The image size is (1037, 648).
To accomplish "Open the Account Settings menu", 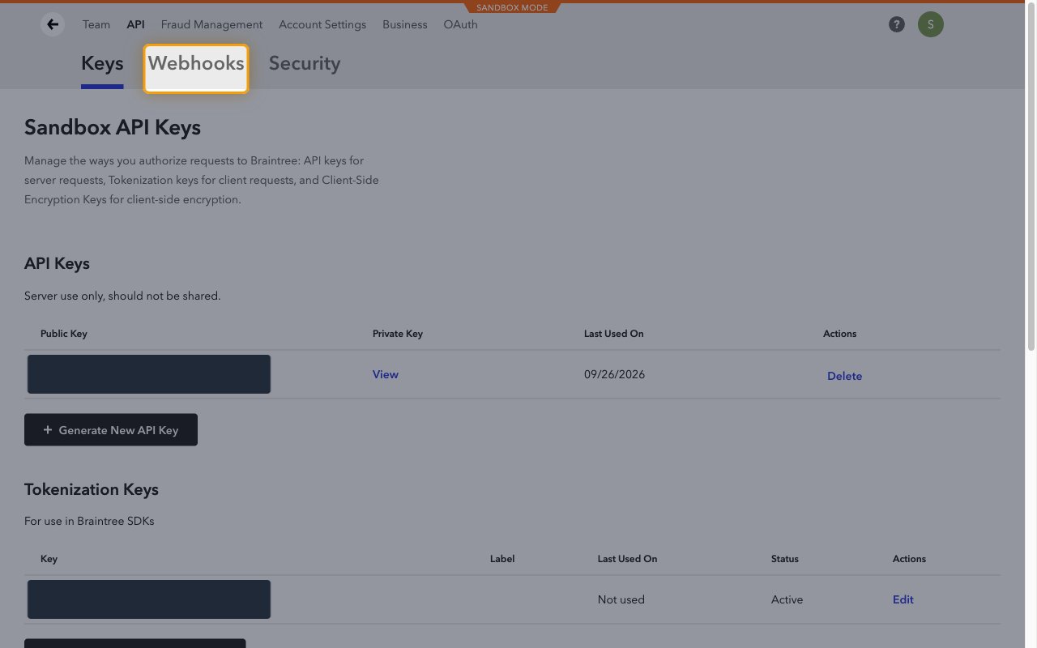I will [322, 24].
